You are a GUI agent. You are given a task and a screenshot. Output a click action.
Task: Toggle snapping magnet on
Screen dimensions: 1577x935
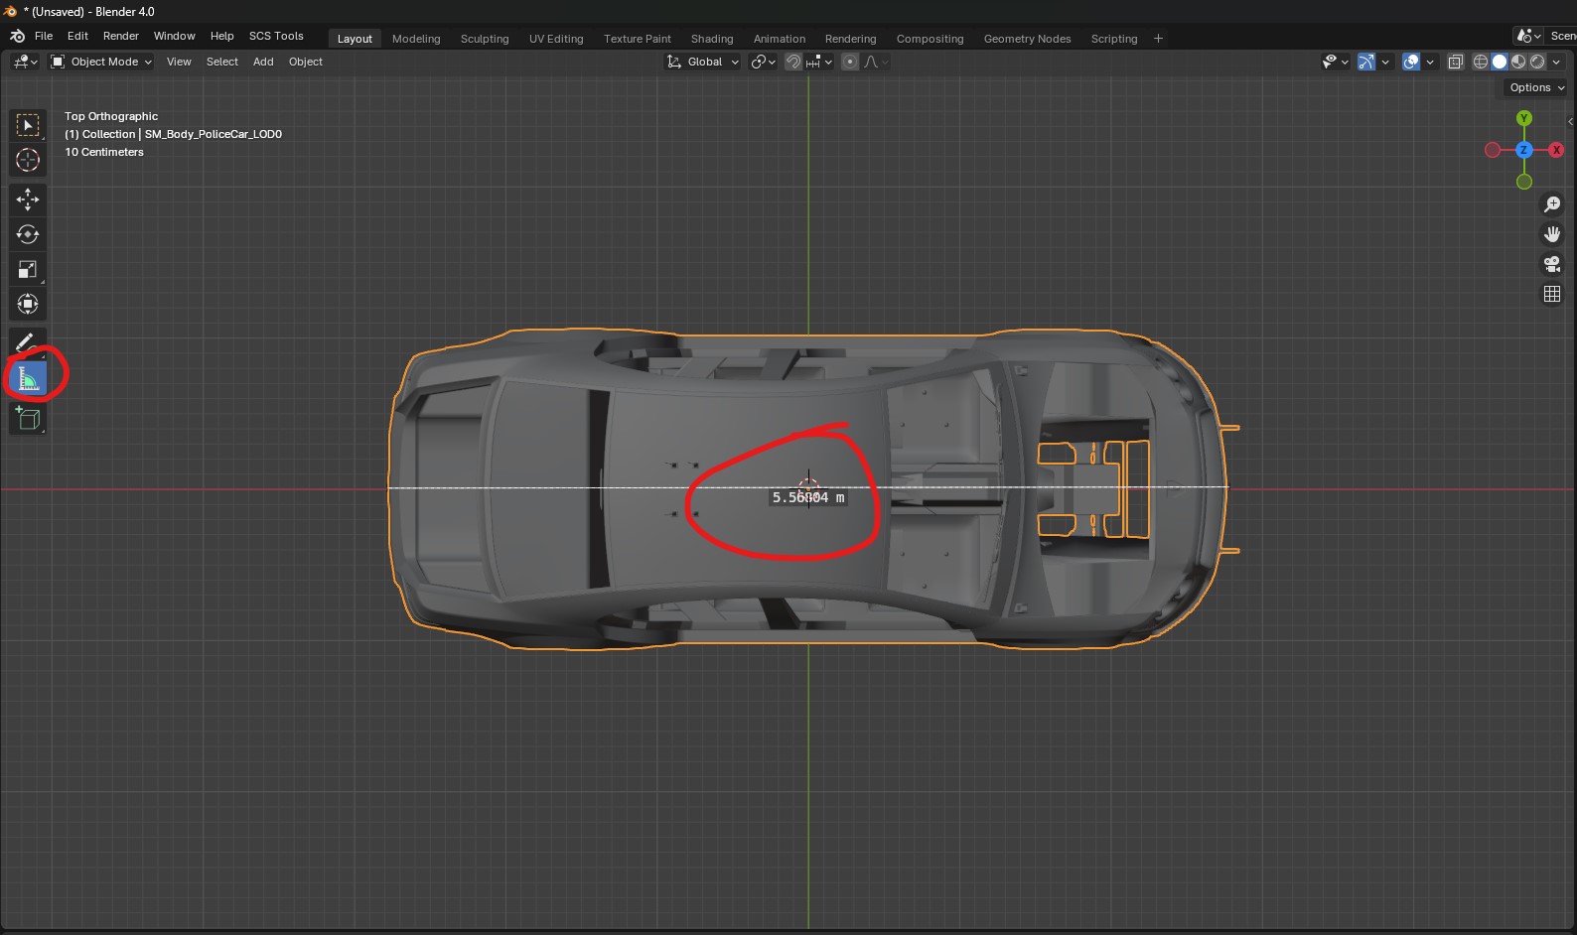tap(793, 62)
